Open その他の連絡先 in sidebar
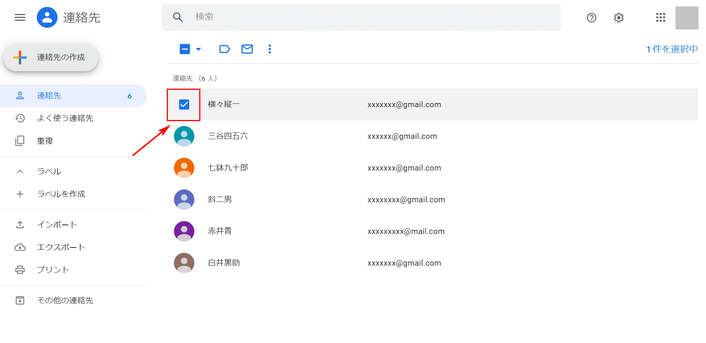This screenshot has height=343, width=706. 73,301
